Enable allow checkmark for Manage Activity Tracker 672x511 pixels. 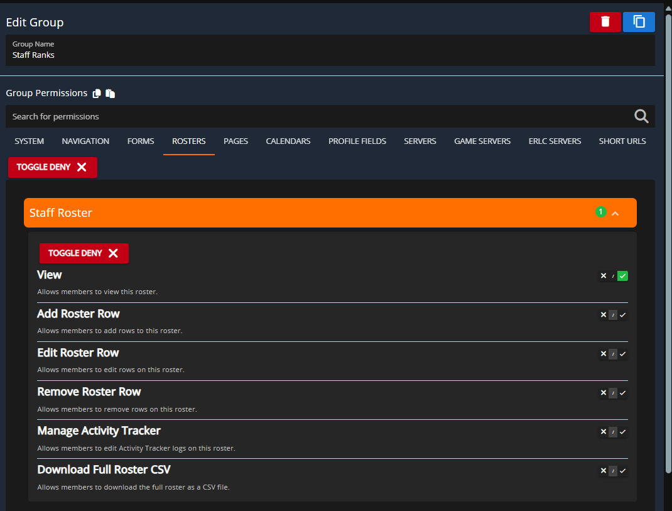click(x=623, y=432)
